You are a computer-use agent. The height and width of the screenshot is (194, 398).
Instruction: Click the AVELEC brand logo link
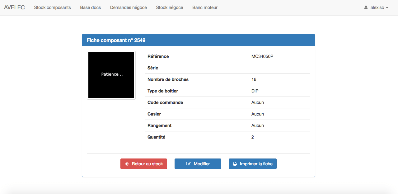click(x=14, y=7)
